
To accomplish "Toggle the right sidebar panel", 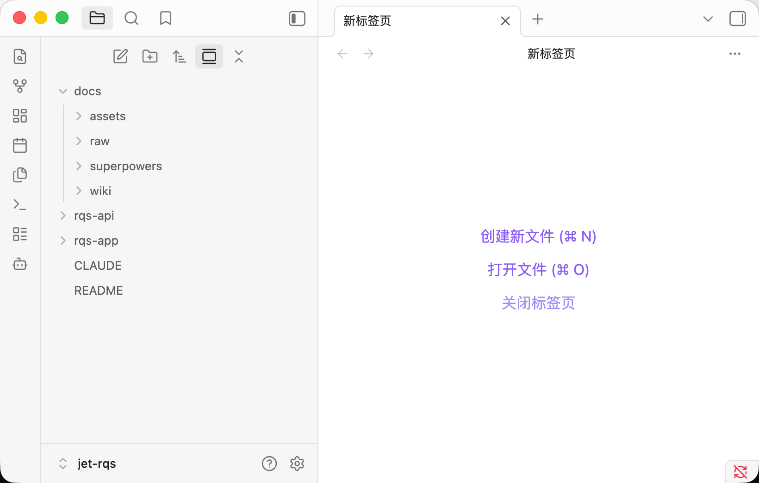I will (x=737, y=19).
